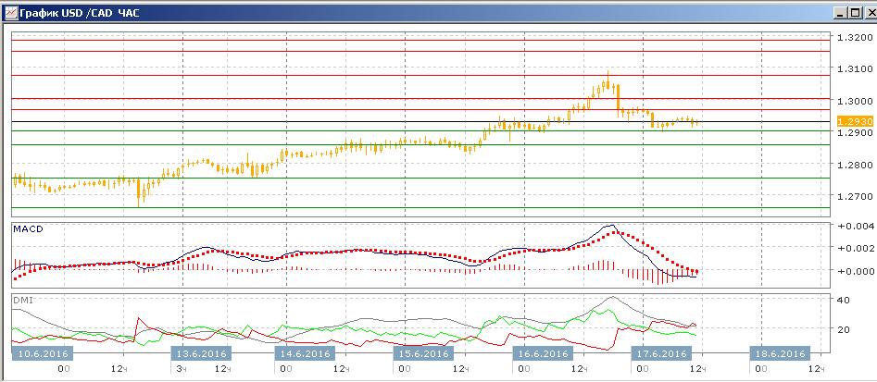Select the 14.6.2016 date marker
877x382 pixels.
[305, 353]
